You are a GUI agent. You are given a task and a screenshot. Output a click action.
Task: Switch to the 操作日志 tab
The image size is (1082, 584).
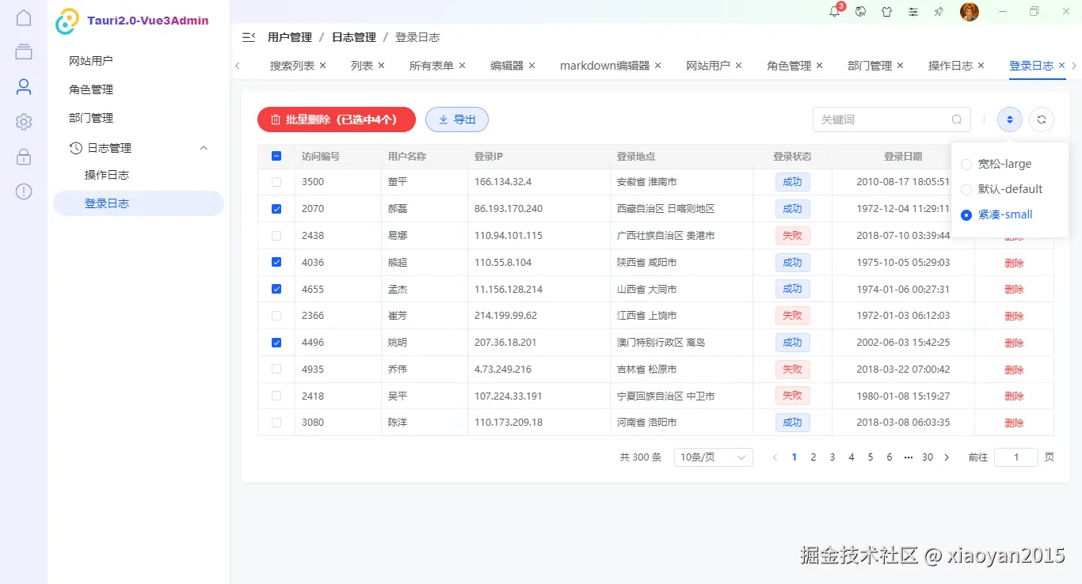tap(950, 66)
